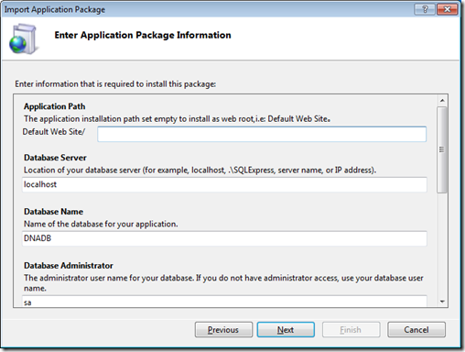Proceed with the Next button
Screen dimensions: 465x352
click(286, 330)
